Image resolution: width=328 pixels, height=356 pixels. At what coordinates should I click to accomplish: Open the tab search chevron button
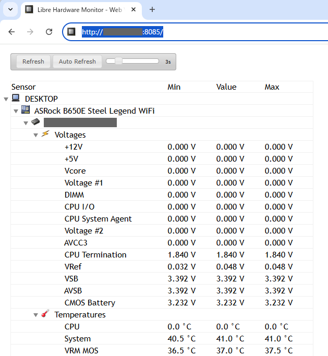(x=10, y=9)
